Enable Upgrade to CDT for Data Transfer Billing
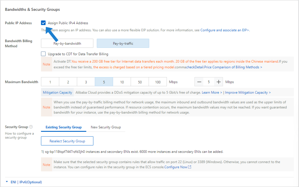Image resolution: width=299 pixels, height=187 pixels. (x=44, y=54)
